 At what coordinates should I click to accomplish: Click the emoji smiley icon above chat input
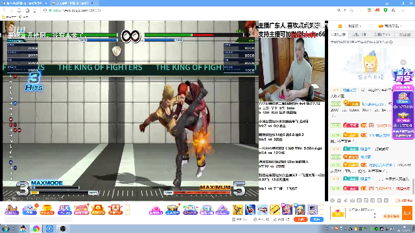pyautogui.click(x=333, y=201)
